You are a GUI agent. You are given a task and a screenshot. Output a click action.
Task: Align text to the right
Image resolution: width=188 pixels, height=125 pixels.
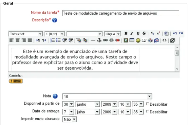(x=24, y=40)
